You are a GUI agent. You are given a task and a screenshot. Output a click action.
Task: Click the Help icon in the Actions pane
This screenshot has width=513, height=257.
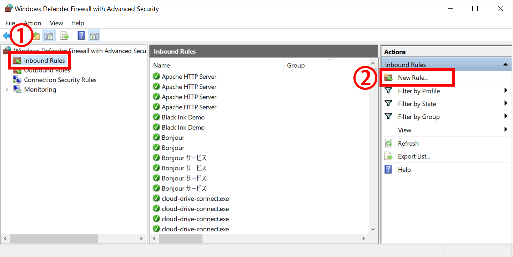tap(388, 169)
